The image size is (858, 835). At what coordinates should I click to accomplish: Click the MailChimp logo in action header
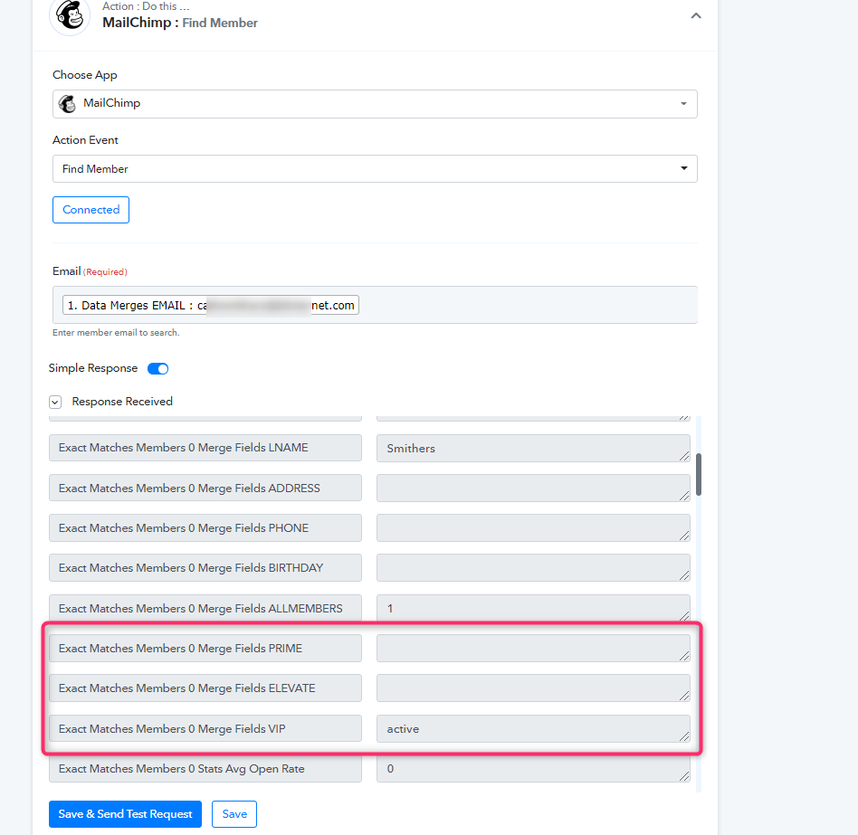(x=70, y=15)
